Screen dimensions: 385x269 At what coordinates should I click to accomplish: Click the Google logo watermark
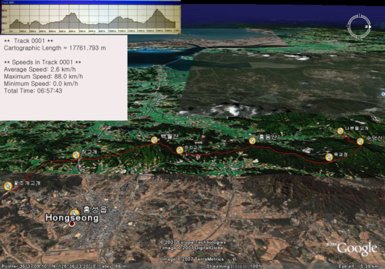tap(357, 249)
